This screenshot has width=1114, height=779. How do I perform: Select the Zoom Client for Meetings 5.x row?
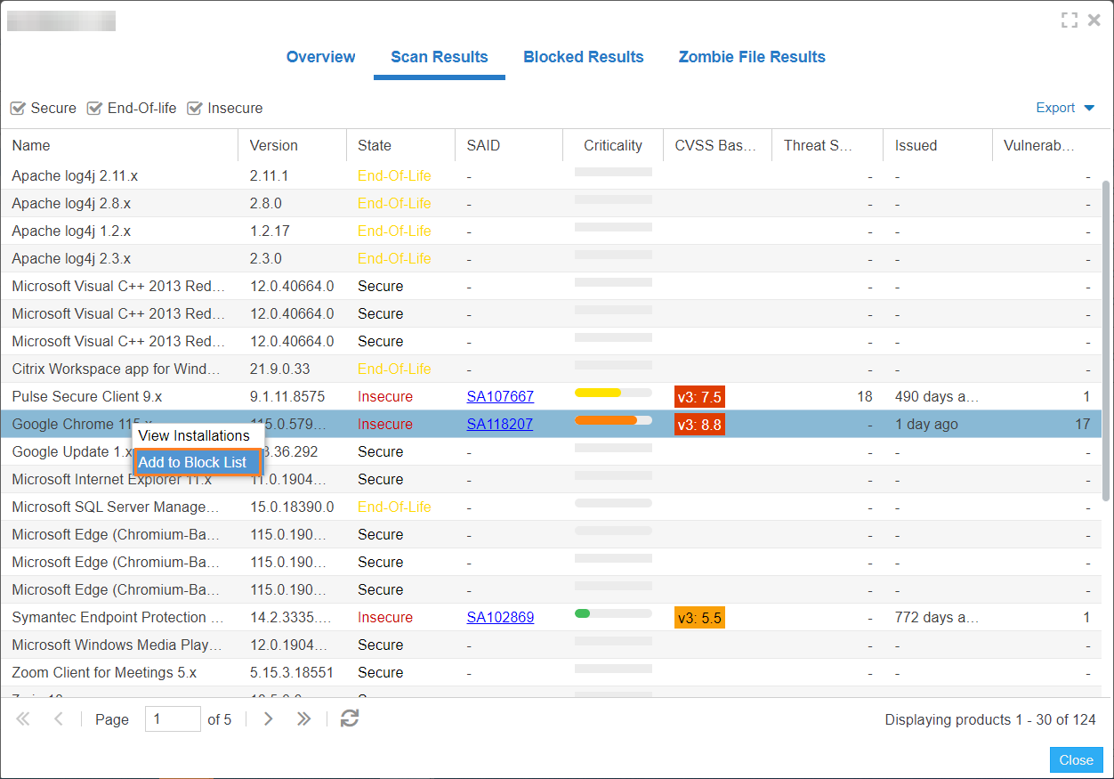(551, 673)
